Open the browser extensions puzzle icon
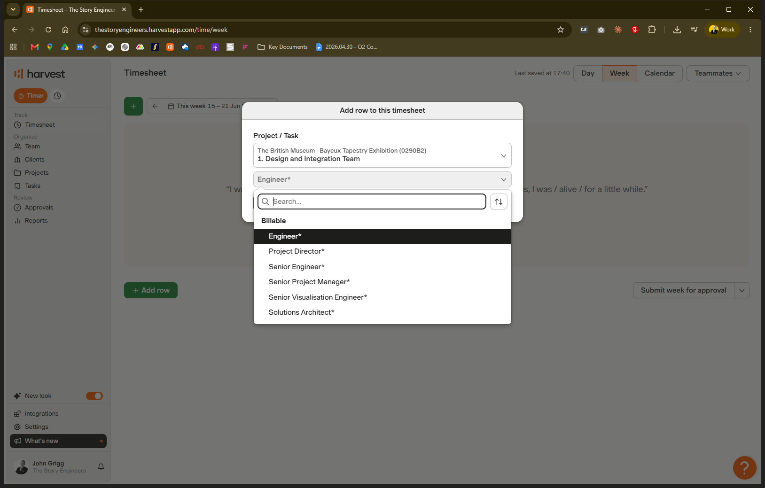765x488 pixels. 652,30
